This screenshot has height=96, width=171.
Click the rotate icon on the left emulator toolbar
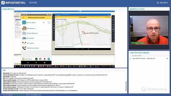click(54, 23)
